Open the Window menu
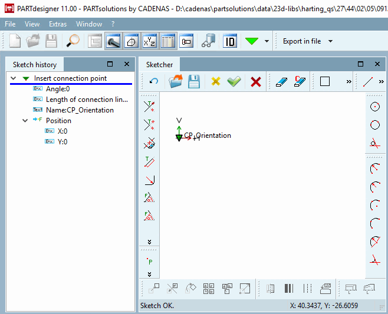388x314 pixels. 89,24
